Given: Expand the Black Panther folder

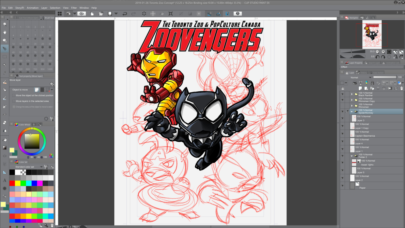Looking at the screenshot, I should (x=352, y=94).
